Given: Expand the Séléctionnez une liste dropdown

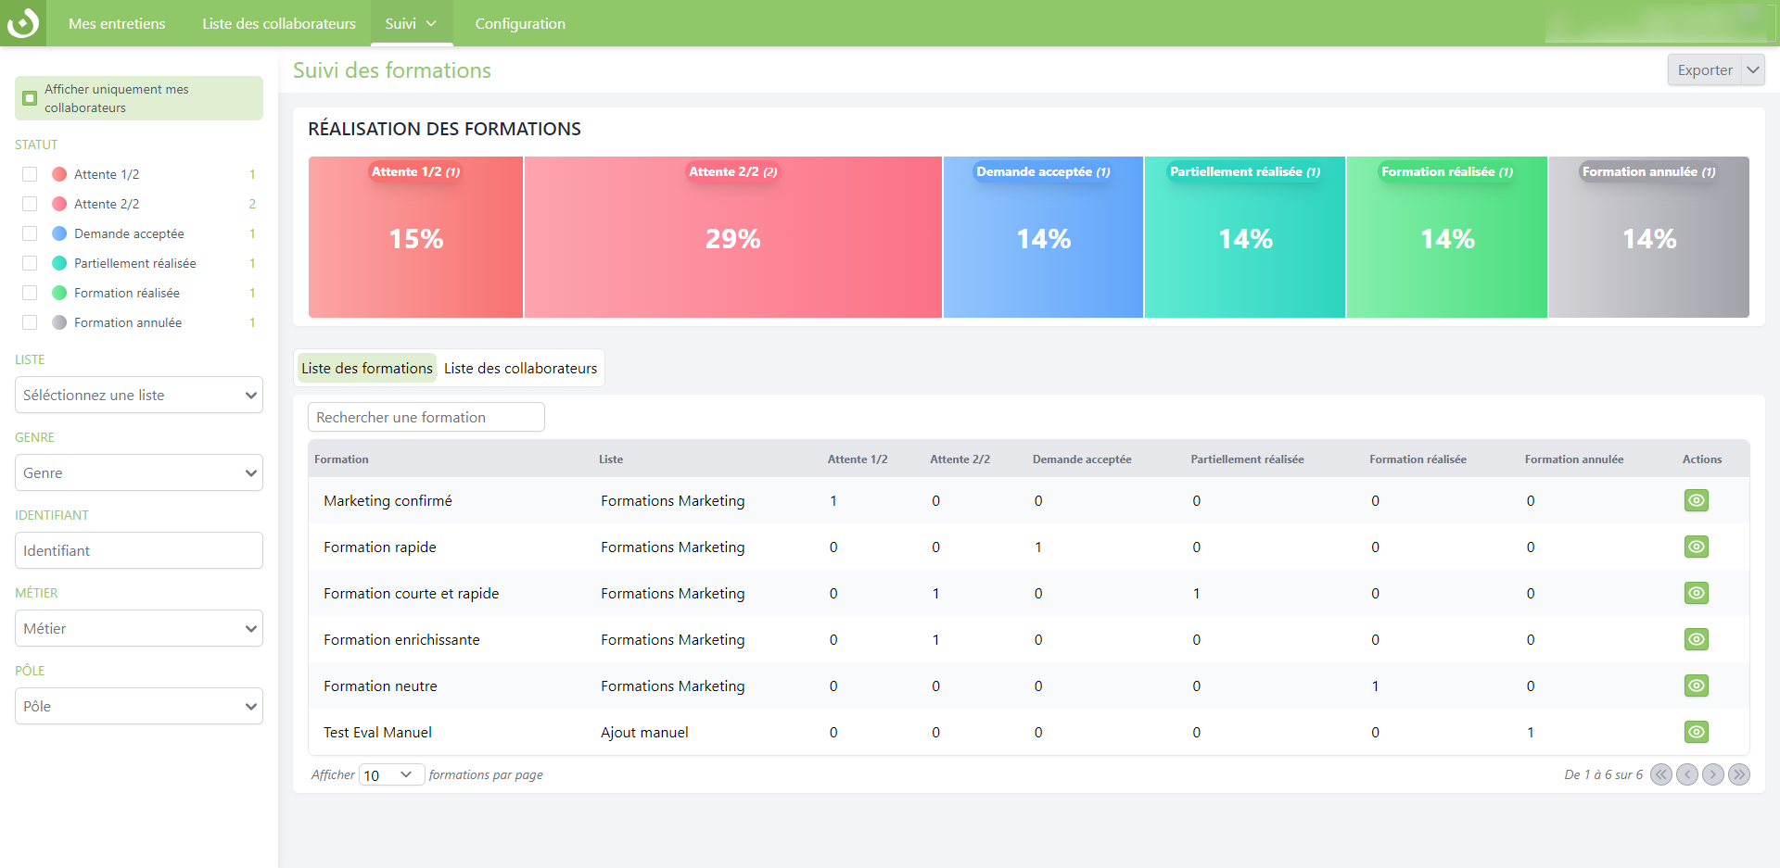Looking at the screenshot, I should click(x=139, y=395).
